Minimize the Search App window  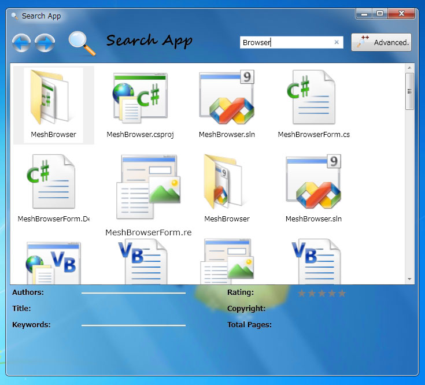tap(364, 13)
